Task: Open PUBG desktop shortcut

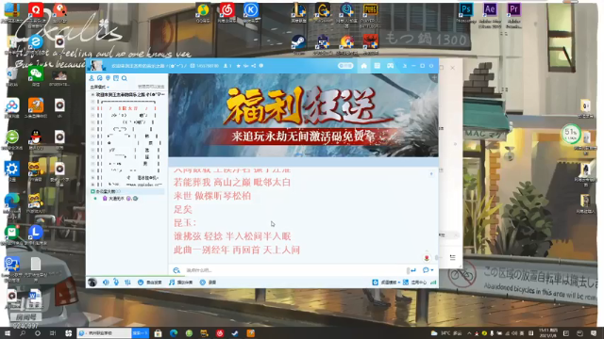Action: 370,15
